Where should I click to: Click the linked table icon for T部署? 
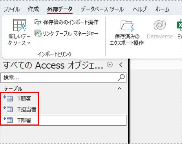[8, 120]
